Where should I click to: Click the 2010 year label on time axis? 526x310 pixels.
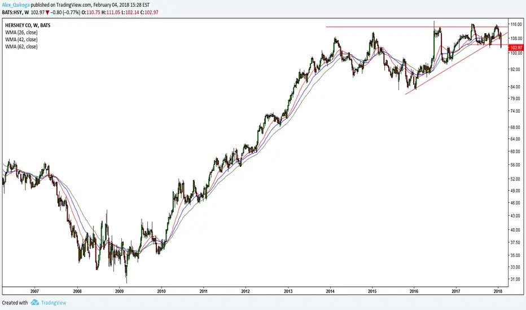tap(161, 291)
